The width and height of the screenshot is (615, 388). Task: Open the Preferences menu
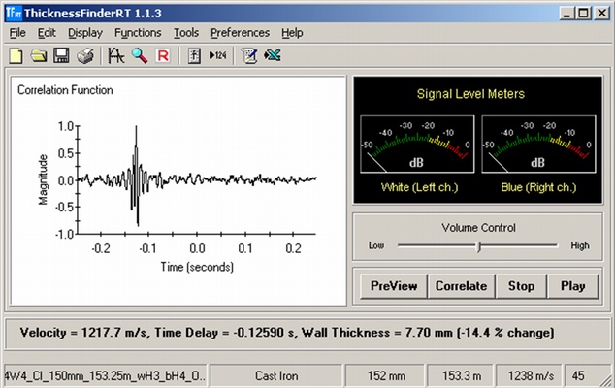[x=240, y=32]
